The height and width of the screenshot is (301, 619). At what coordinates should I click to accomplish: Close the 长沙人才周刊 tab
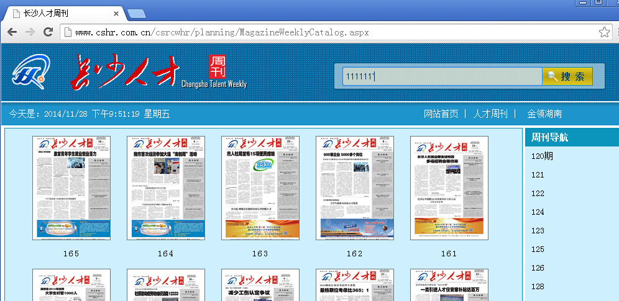coord(116,14)
